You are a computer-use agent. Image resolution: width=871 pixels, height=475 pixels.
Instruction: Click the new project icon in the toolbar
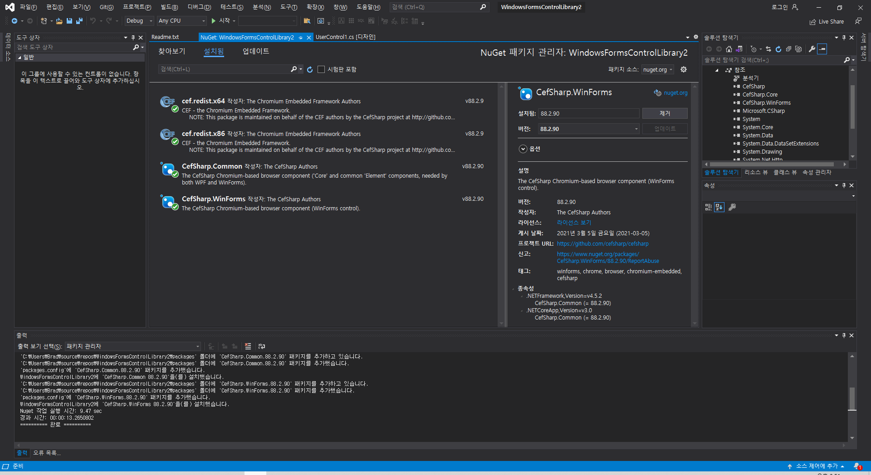click(x=44, y=21)
